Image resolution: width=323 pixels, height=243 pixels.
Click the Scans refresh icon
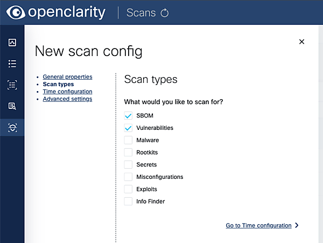(164, 13)
